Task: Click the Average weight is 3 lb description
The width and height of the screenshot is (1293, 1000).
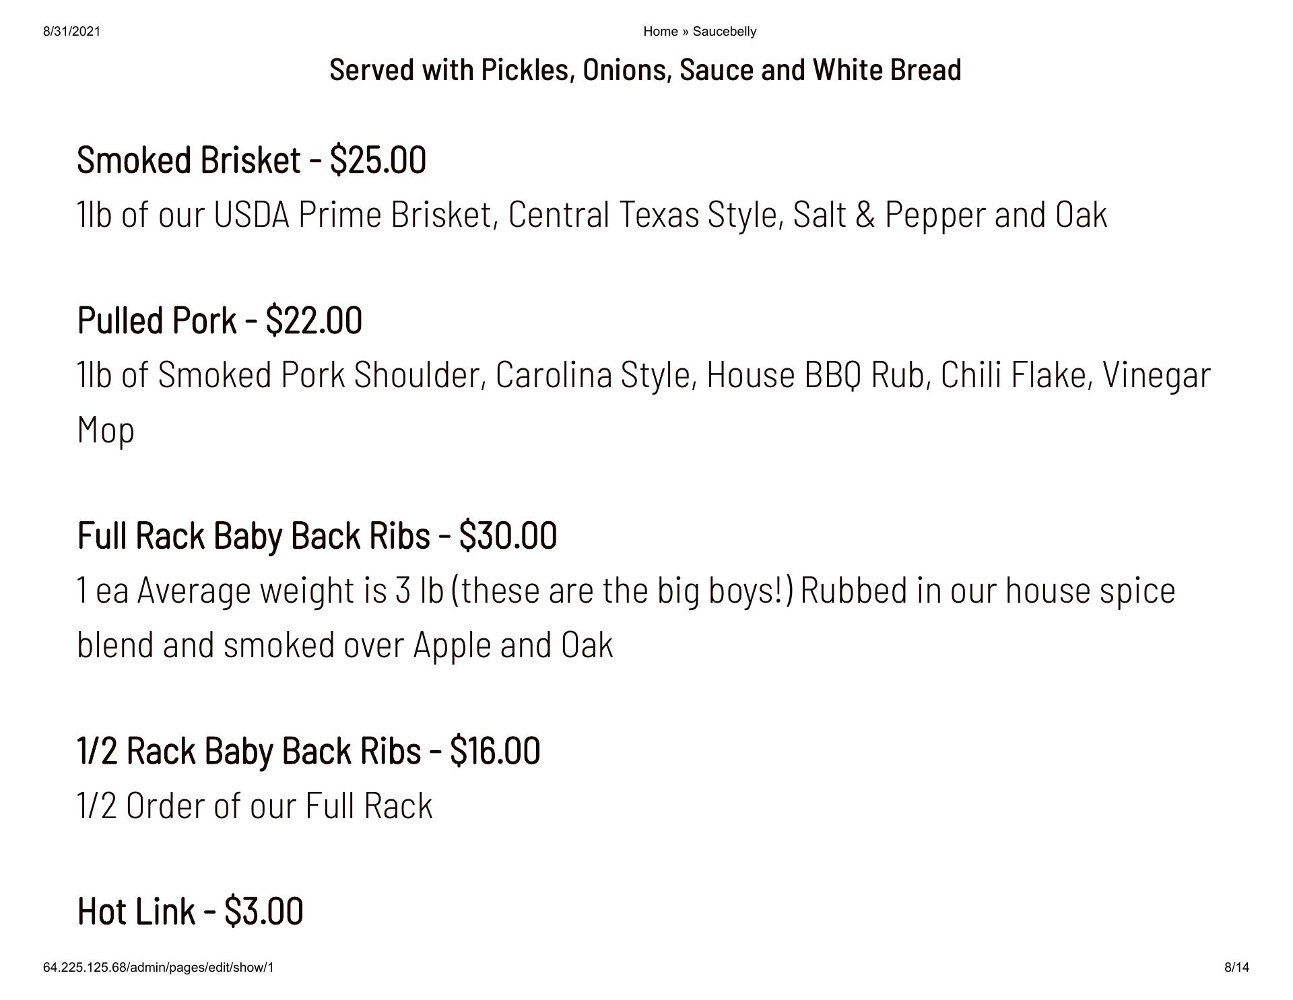Action: (x=626, y=591)
